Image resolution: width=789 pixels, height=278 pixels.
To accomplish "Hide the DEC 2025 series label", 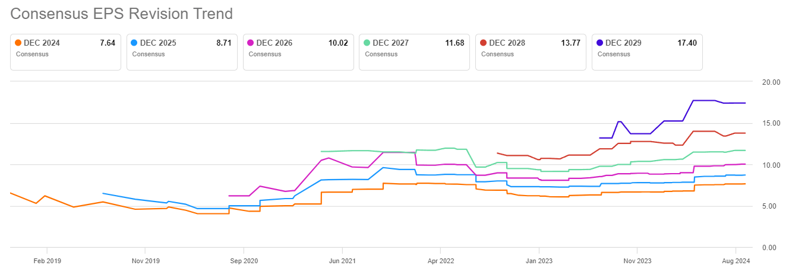I will [x=158, y=43].
